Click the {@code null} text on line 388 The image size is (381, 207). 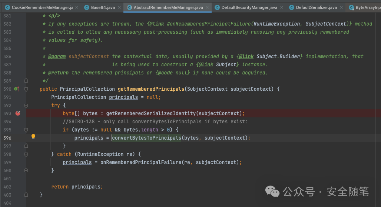(x=173, y=73)
